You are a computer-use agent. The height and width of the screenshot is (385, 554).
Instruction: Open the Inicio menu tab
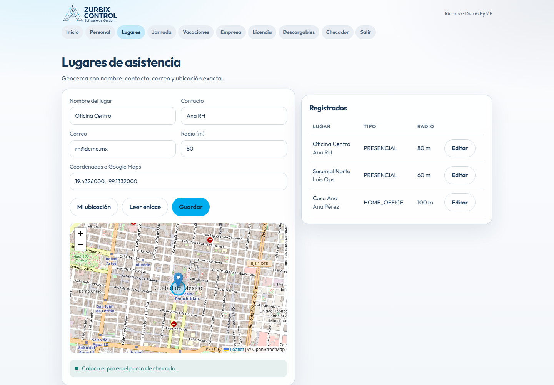[72, 32]
